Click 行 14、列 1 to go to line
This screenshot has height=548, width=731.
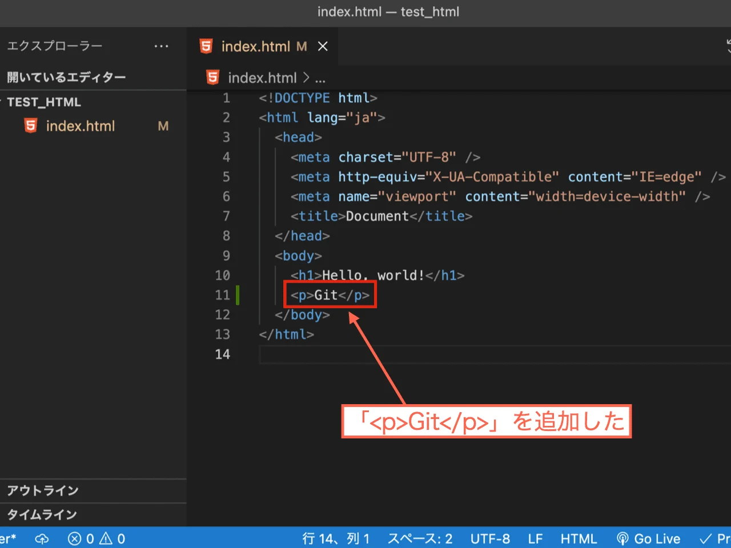pyautogui.click(x=336, y=538)
